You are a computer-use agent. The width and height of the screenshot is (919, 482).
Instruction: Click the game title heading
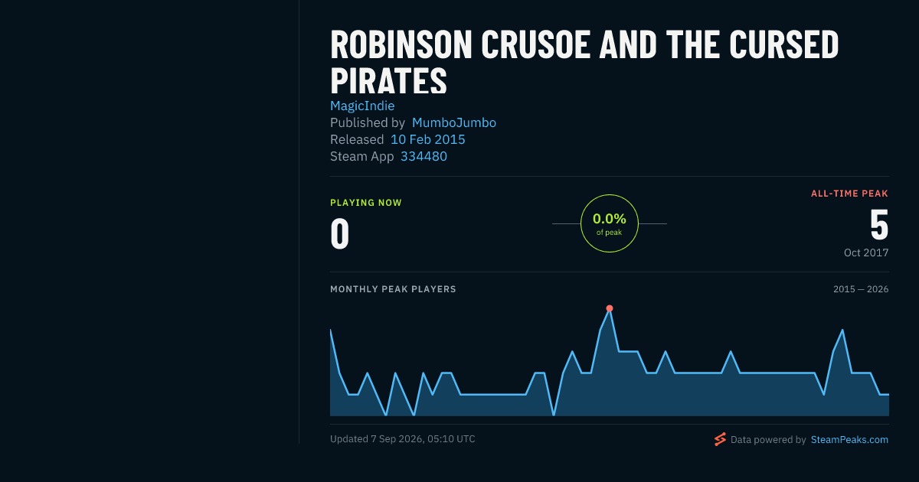(x=584, y=63)
